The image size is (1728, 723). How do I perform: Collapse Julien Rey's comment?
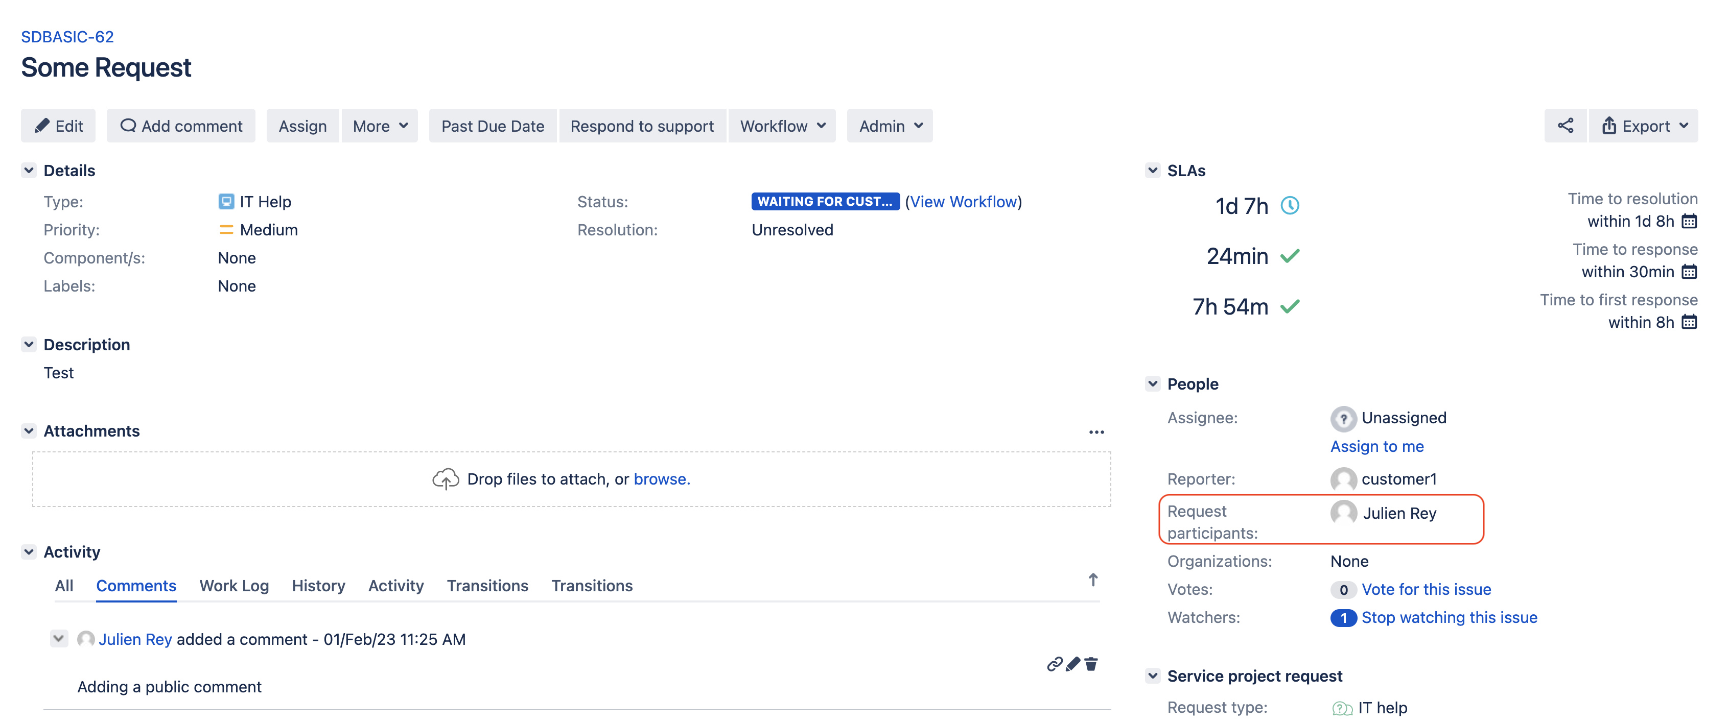pos(59,638)
